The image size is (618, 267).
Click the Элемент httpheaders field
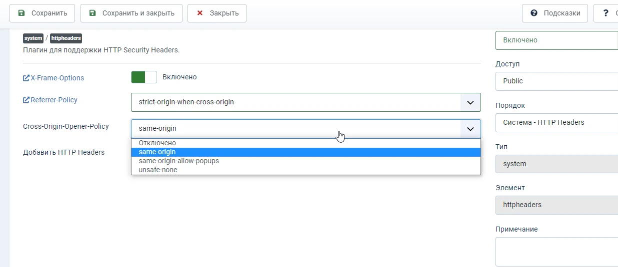pos(556,205)
